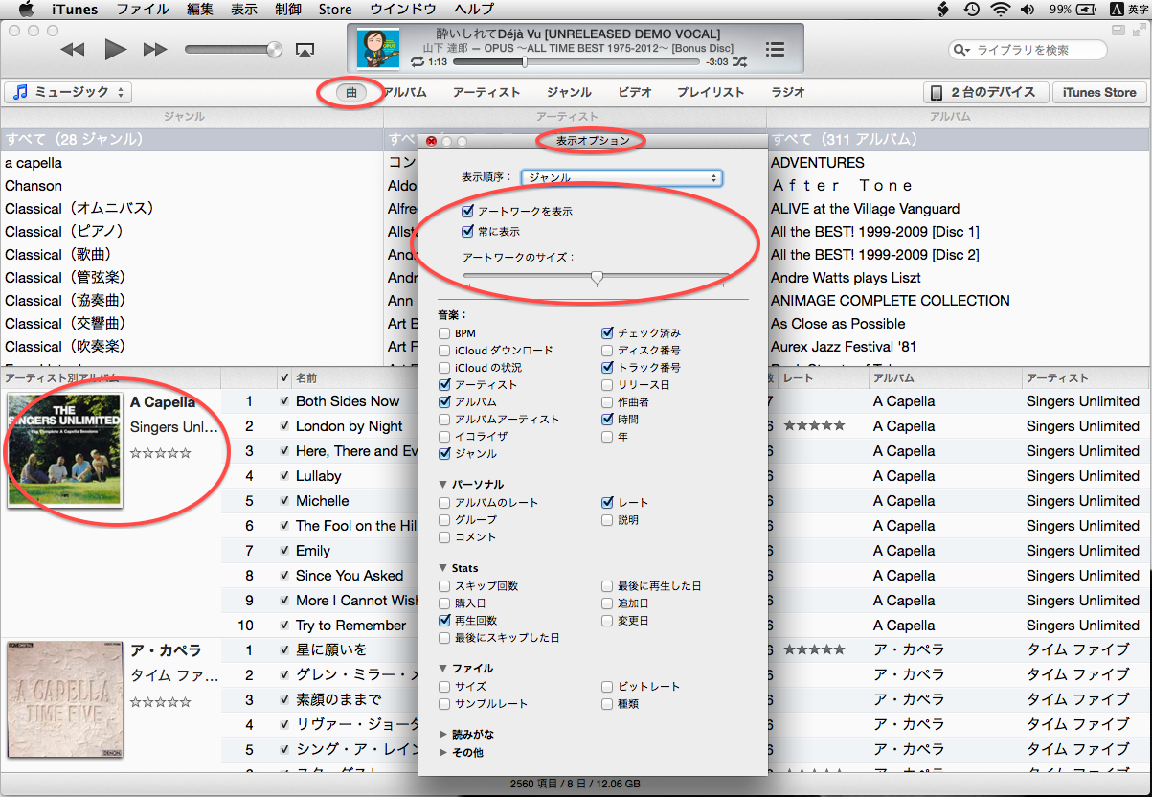Click the now-playing album art thumbnail
Screen dimensions: 1152x797
[378, 48]
